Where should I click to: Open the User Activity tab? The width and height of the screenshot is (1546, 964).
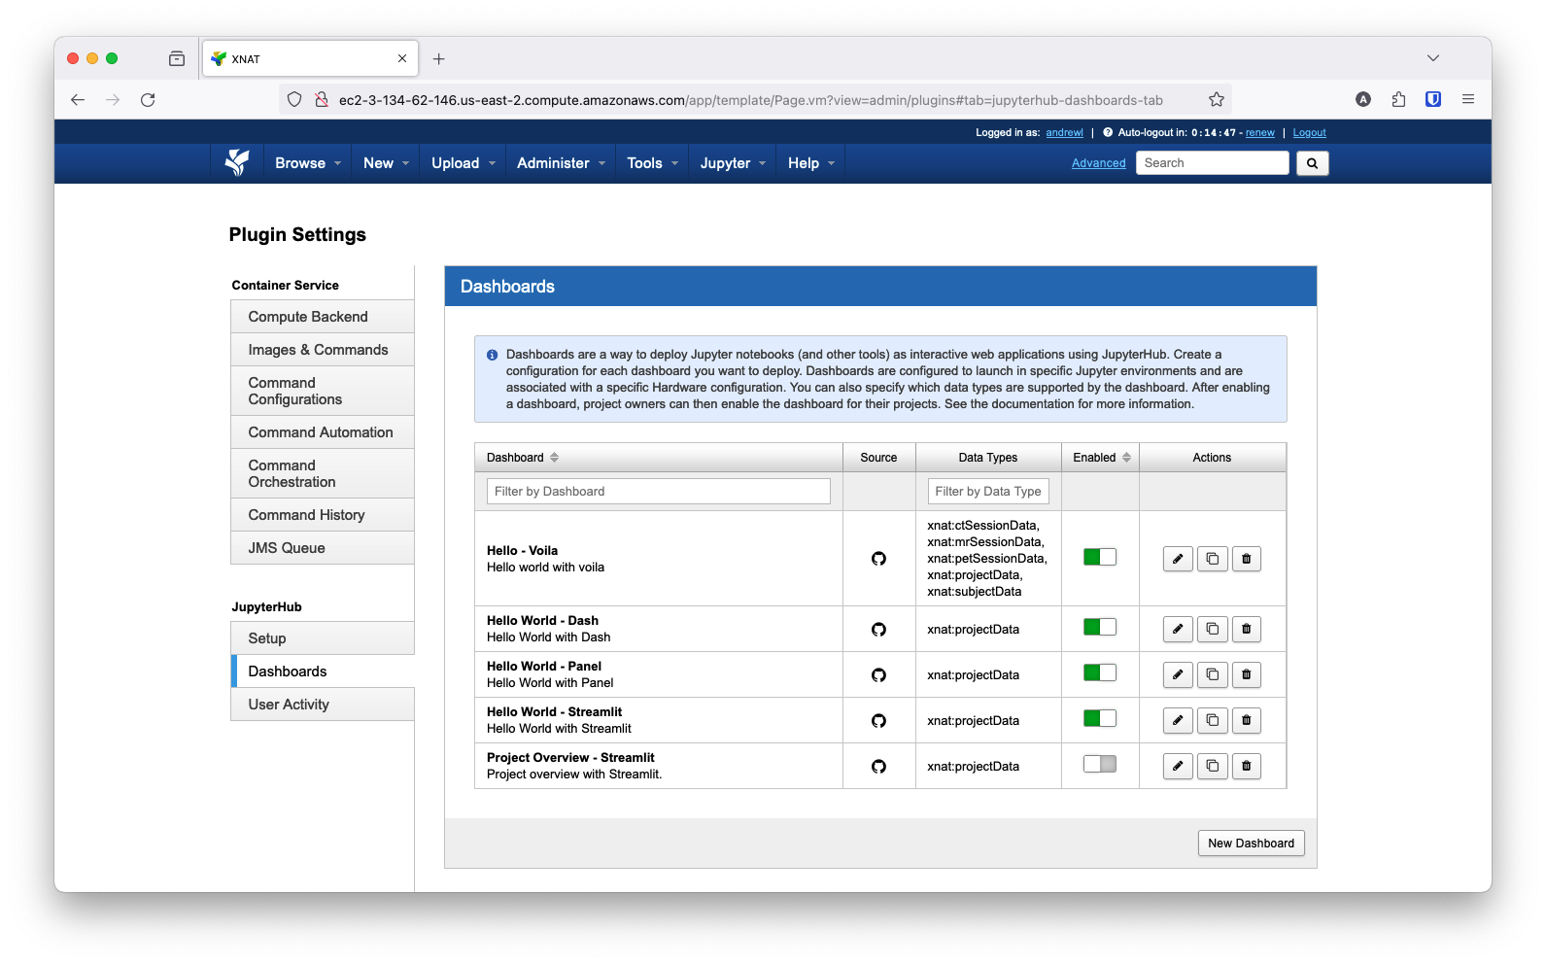click(x=289, y=705)
